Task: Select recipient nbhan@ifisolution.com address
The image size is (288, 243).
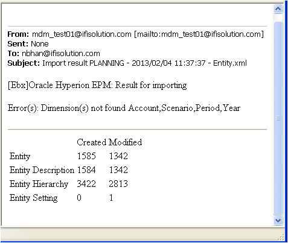Action: pos(61,54)
